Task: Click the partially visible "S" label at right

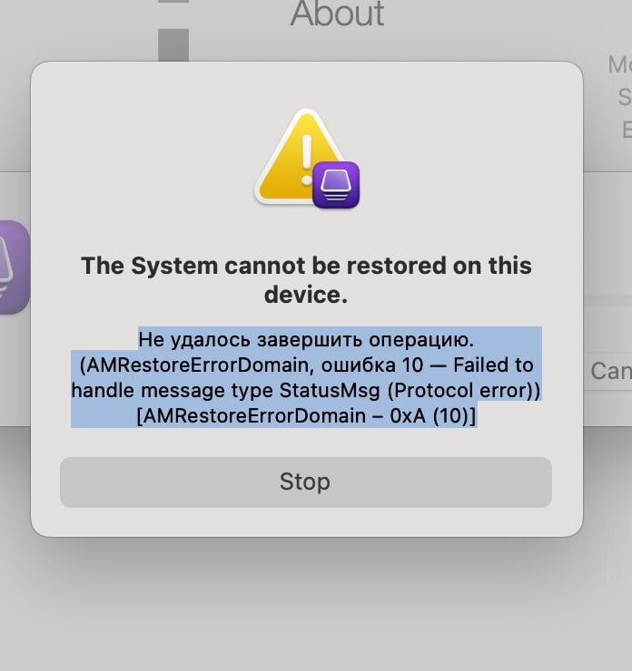Action: (x=625, y=96)
